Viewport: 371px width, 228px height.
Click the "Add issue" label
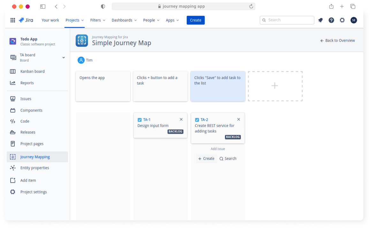pyautogui.click(x=218, y=149)
